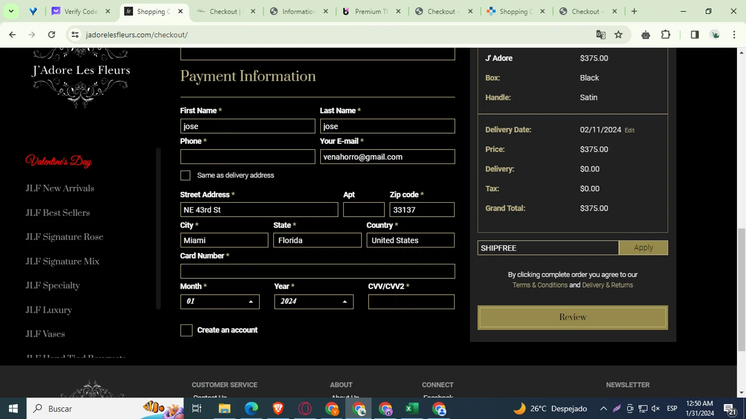Open the Chrome three-dot menu

734,35
